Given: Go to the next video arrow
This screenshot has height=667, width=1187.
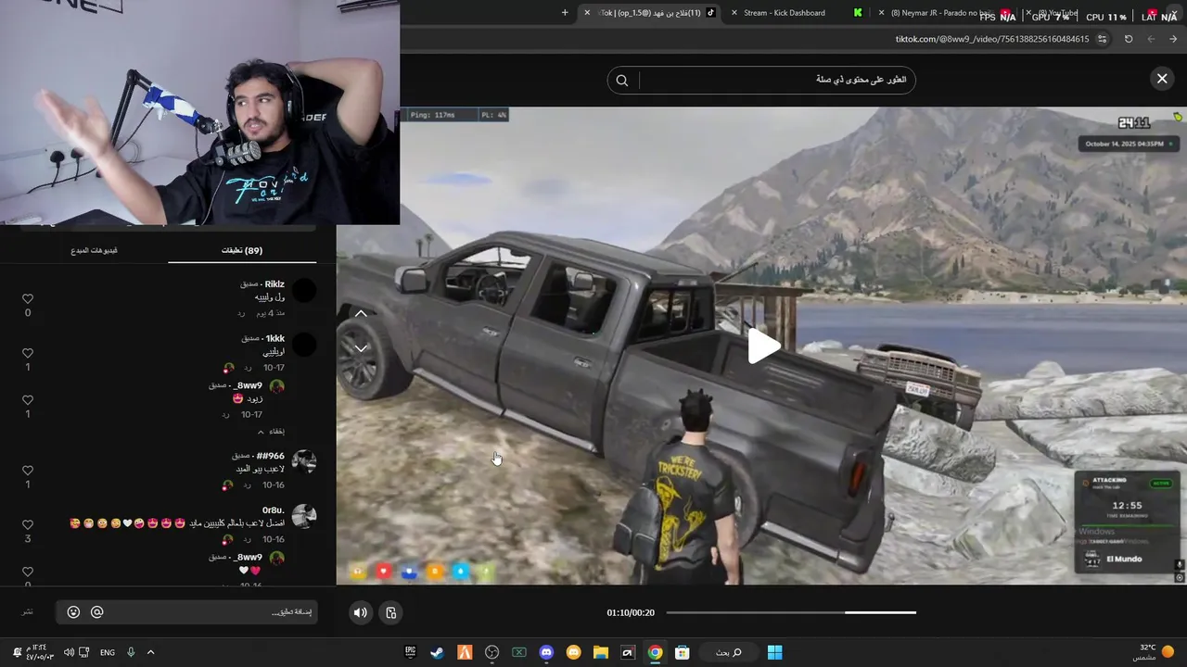Looking at the screenshot, I should [361, 348].
